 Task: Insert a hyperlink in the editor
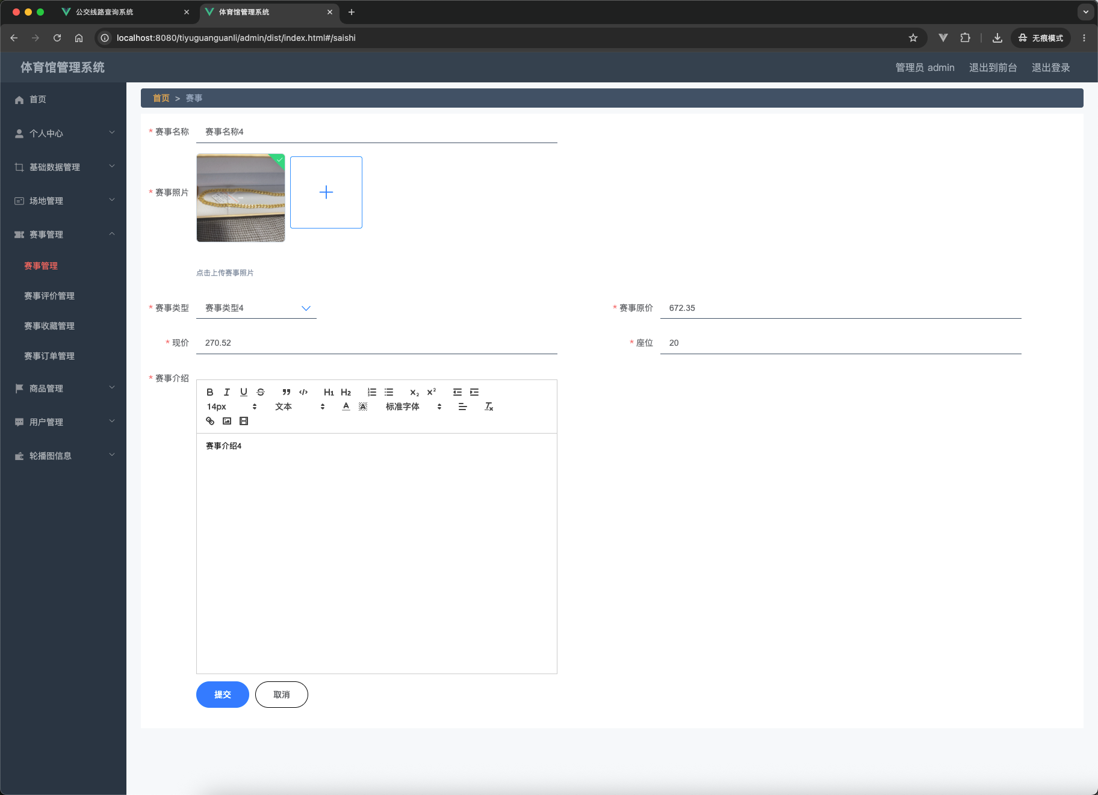[210, 421]
